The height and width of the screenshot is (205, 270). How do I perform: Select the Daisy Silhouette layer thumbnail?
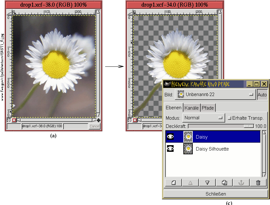pos(188,149)
